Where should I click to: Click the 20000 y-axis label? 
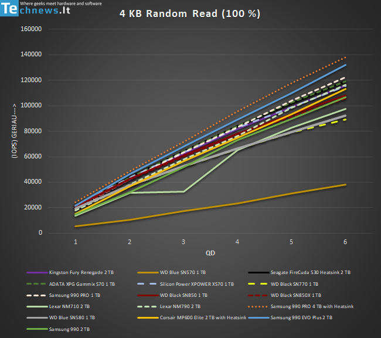click(33, 207)
